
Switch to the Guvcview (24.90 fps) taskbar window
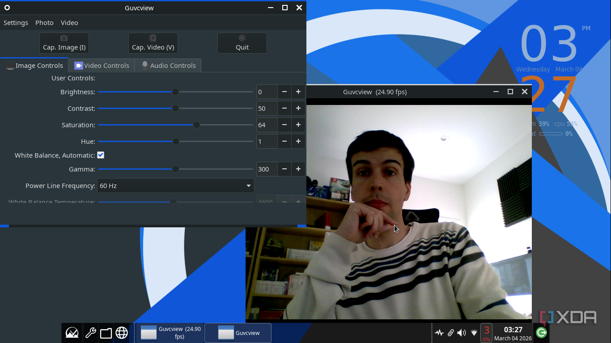coord(170,333)
